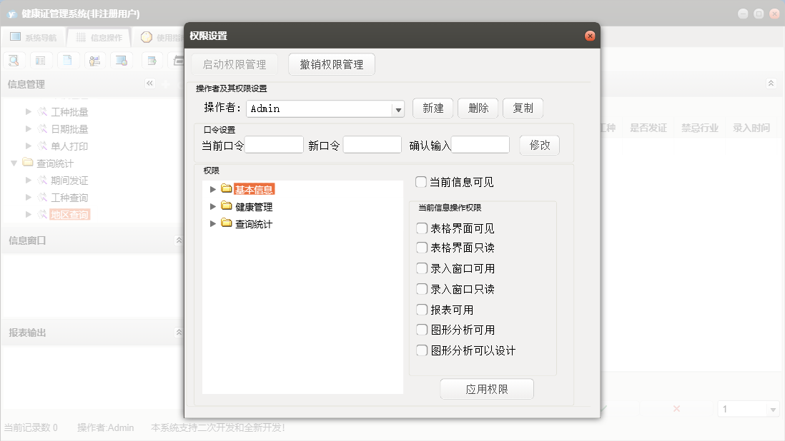Click the form layout toolbar icon
This screenshot has height=441, width=785.
tap(40, 60)
